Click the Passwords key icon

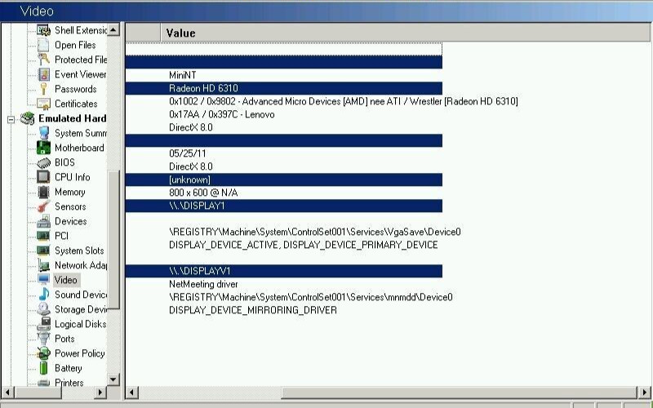(x=43, y=89)
